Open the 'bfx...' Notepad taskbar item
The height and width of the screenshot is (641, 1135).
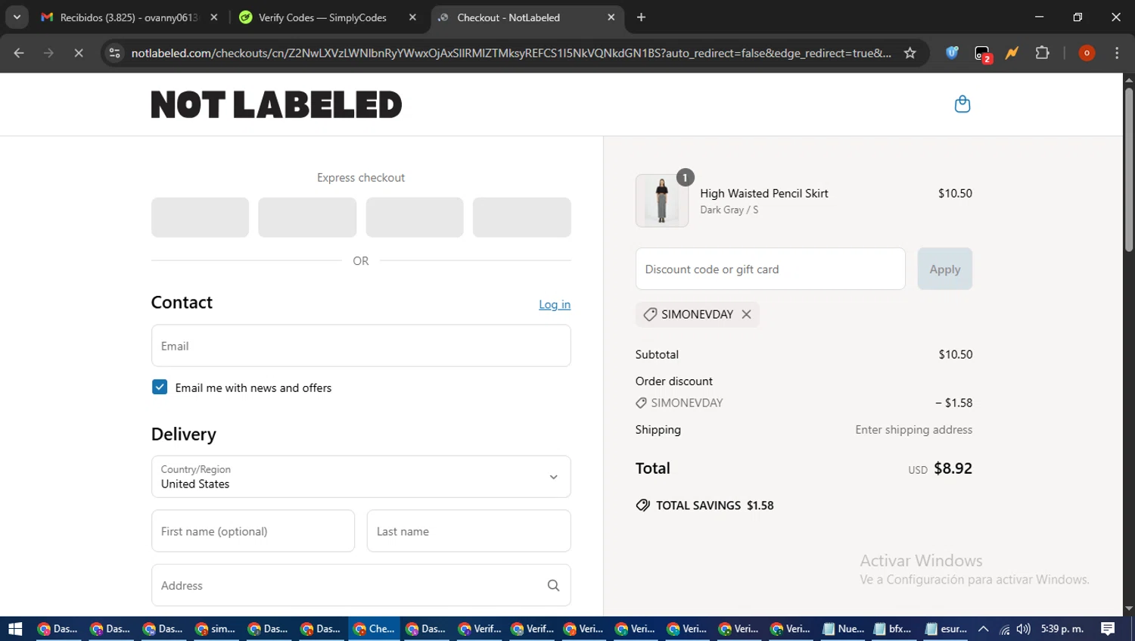click(894, 629)
